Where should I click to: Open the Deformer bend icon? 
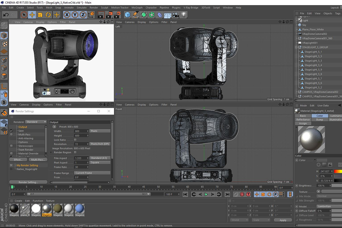tap(160, 15)
